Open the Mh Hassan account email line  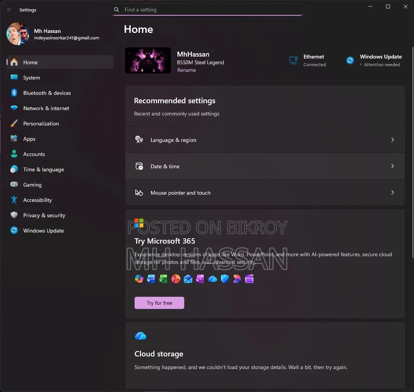tap(67, 38)
